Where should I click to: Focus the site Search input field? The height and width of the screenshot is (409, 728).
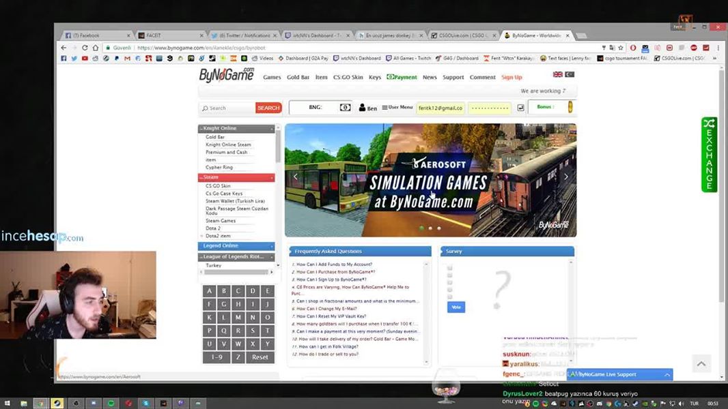(227, 108)
